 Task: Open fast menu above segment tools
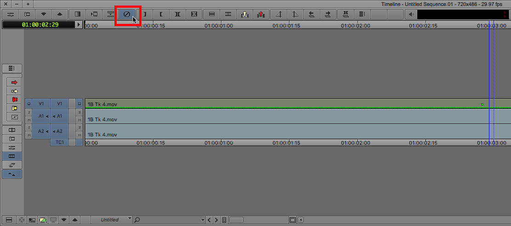coord(12,68)
